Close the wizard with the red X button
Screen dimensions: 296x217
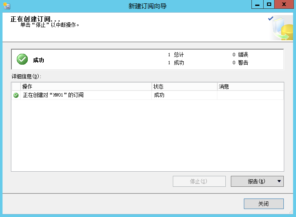click(x=284, y=4)
